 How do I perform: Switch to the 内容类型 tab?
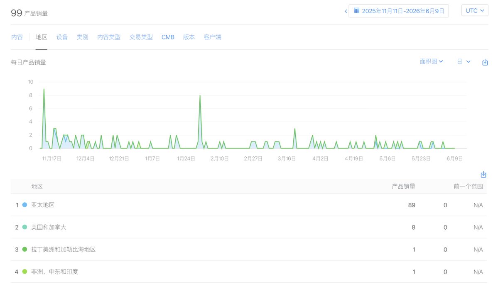(x=109, y=37)
